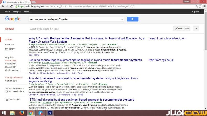Toggle the include citations checkbox

(7, 91)
